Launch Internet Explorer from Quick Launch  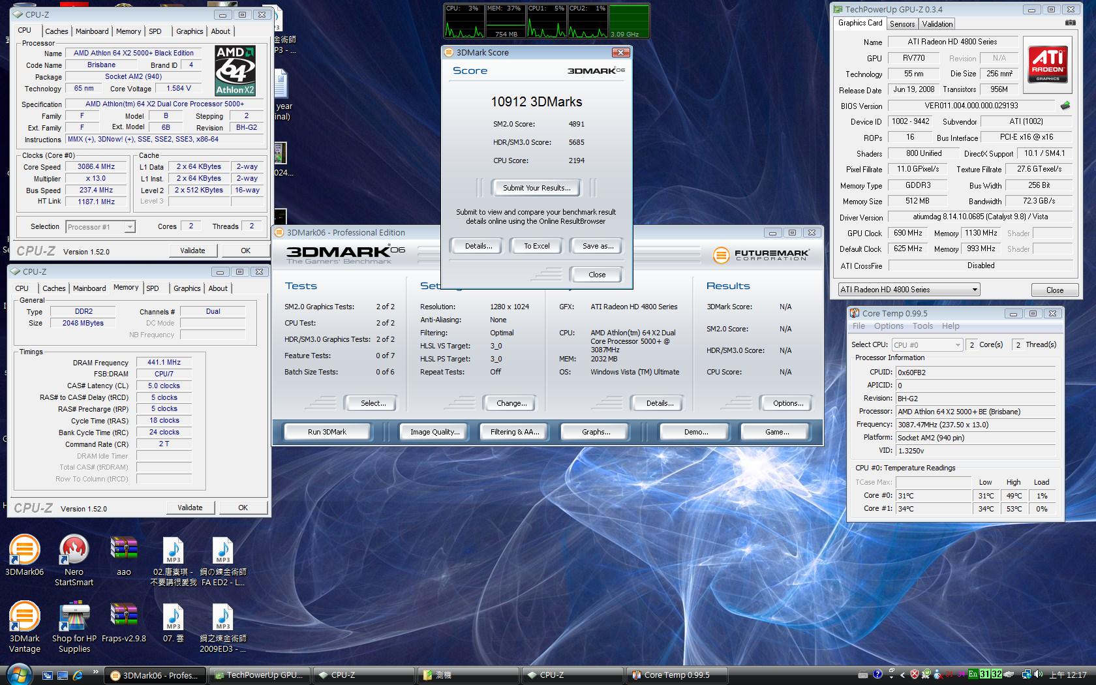[x=78, y=675]
